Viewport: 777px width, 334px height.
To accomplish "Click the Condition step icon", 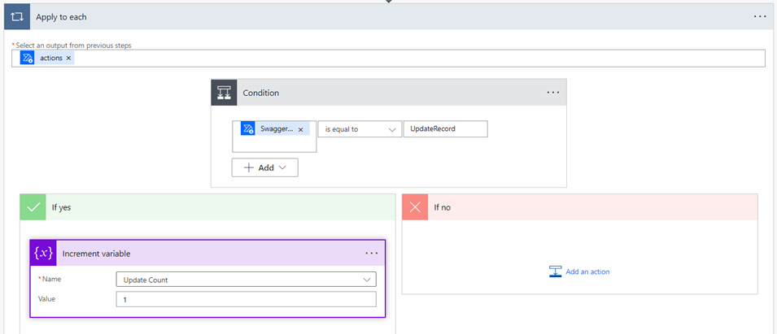I will click(x=225, y=93).
